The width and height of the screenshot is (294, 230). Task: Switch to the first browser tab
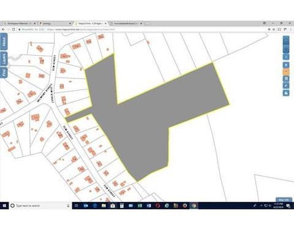click(20, 23)
